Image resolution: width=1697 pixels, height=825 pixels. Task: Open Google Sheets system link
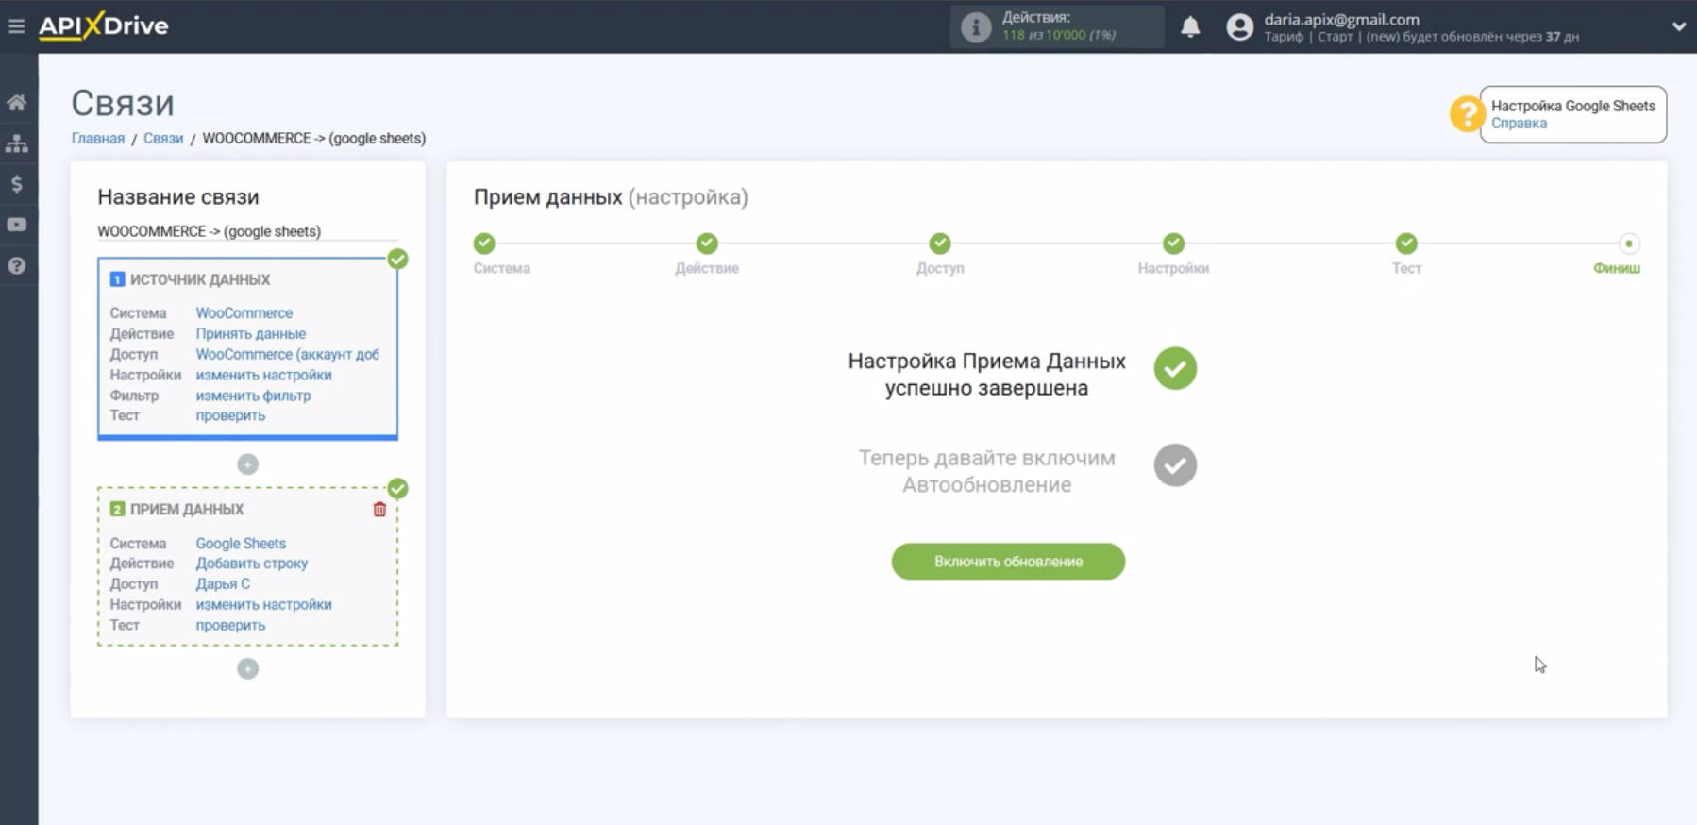coord(241,544)
